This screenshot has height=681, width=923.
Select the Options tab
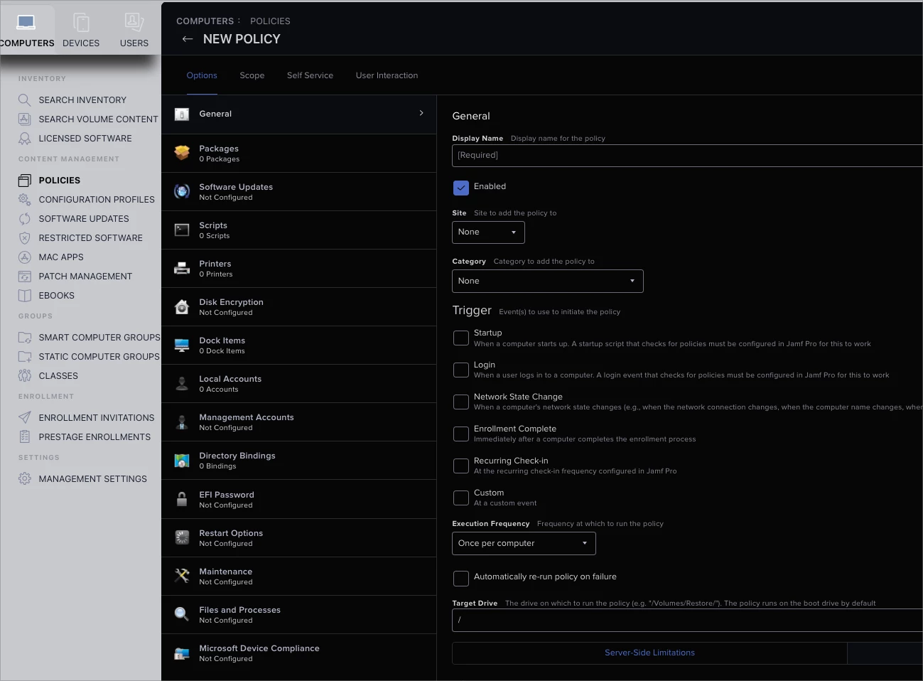pyautogui.click(x=202, y=75)
